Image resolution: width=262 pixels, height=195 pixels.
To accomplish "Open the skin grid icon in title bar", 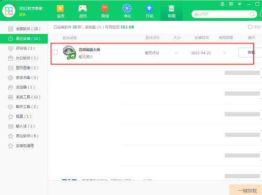I will point(231,4).
